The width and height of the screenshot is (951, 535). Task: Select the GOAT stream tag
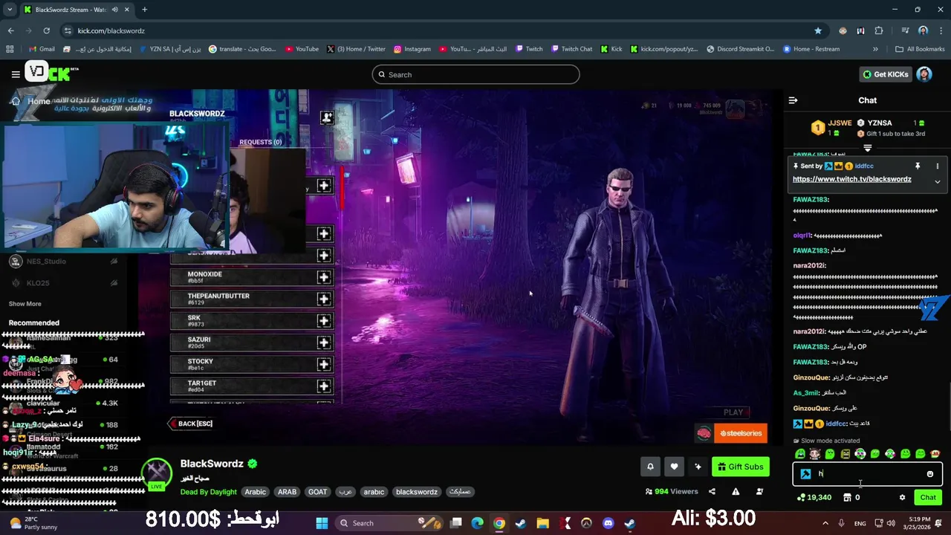coord(317,492)
